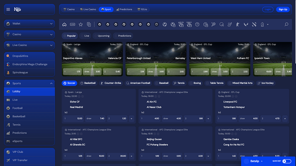
Task: Click the sidebar Predictions chart icon
Action: click(8, 133)
